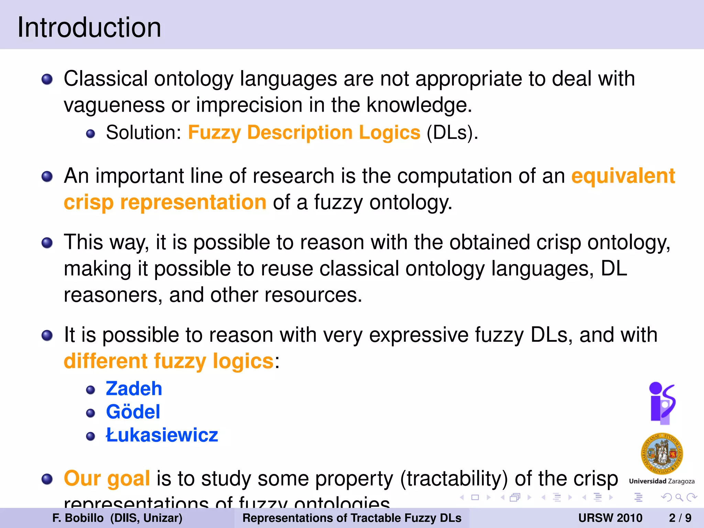Screen dimensions: 704x528
Task: Open the presentation outline icon
Action: 638,497
